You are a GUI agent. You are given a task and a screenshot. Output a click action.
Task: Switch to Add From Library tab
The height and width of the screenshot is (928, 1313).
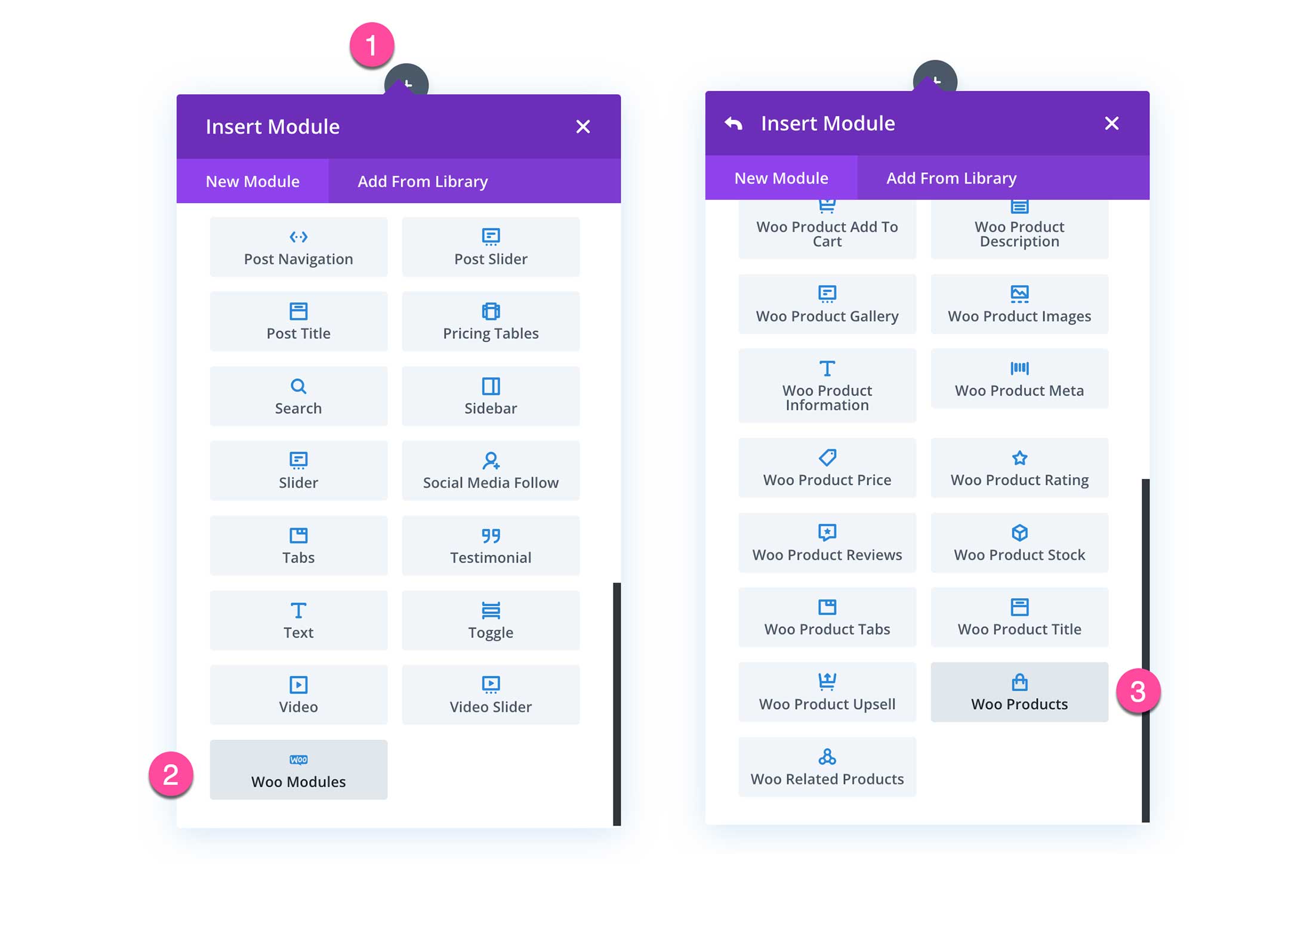tap(422, 181)
